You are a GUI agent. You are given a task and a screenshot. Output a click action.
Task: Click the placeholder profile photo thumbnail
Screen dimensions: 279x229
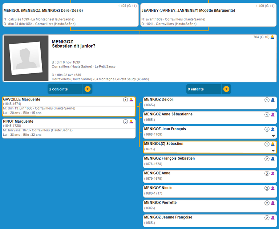26,58
